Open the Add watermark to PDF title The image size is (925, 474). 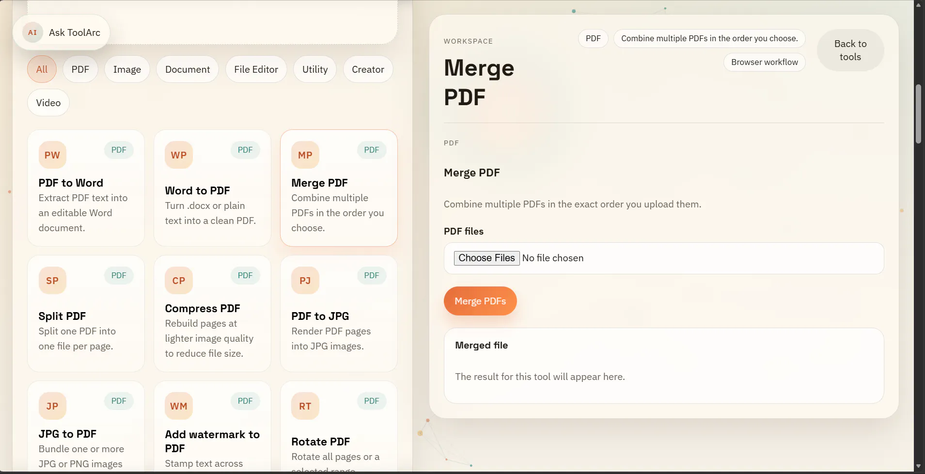tap(212, 441)
